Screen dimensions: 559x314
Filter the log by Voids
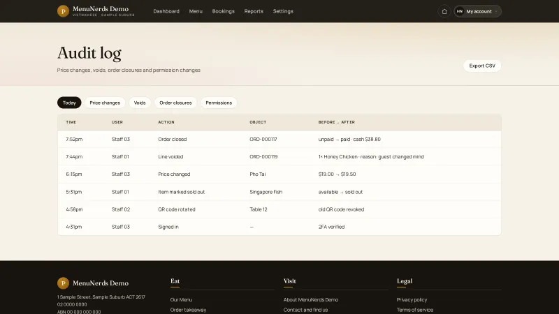[x=140, y=103]
